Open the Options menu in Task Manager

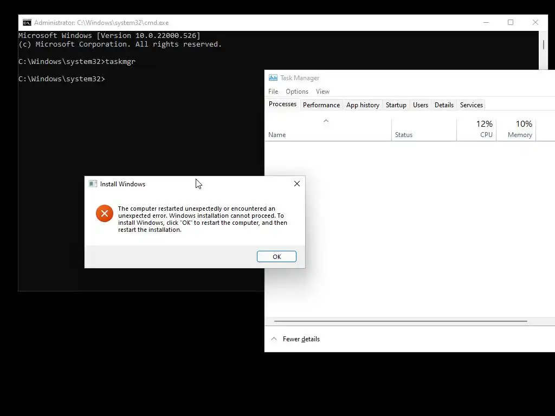tap(297, 91)
